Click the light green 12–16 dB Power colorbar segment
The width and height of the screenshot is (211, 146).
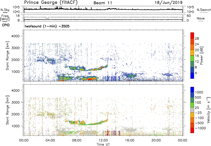192,58
